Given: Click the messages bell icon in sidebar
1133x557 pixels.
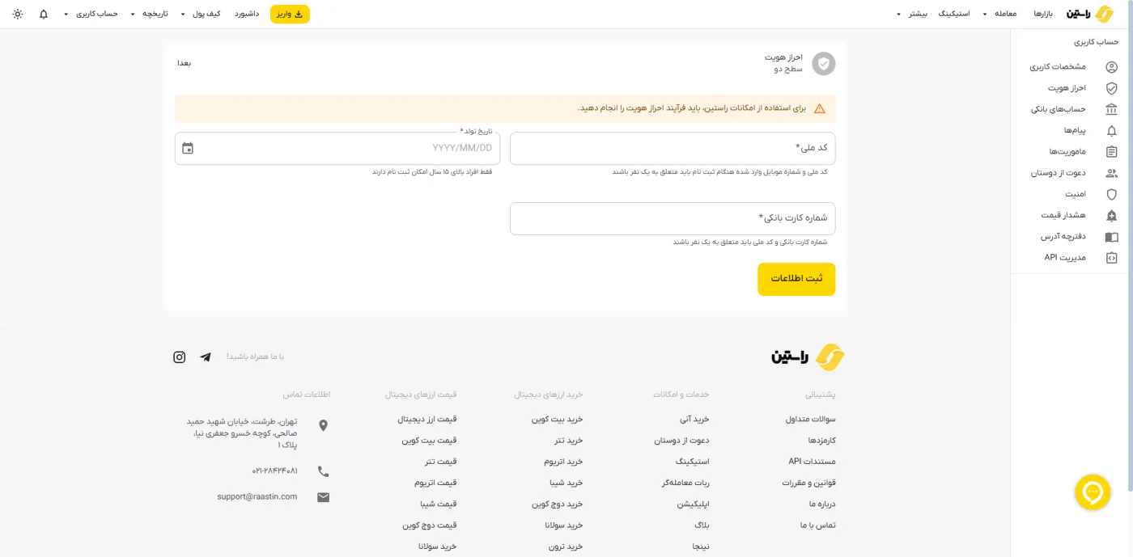Looking at the screenshot, I should [x=1111, y=130].
